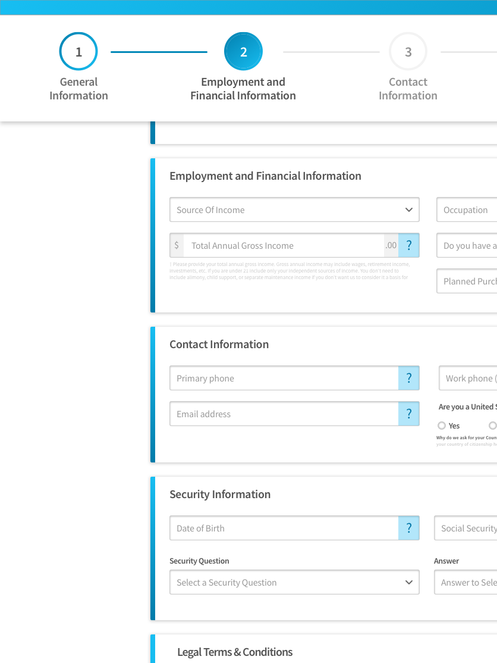The width and height of the screenshot is (497, 663).
Task: Click the Planned Purchase field
Action: 467,281
